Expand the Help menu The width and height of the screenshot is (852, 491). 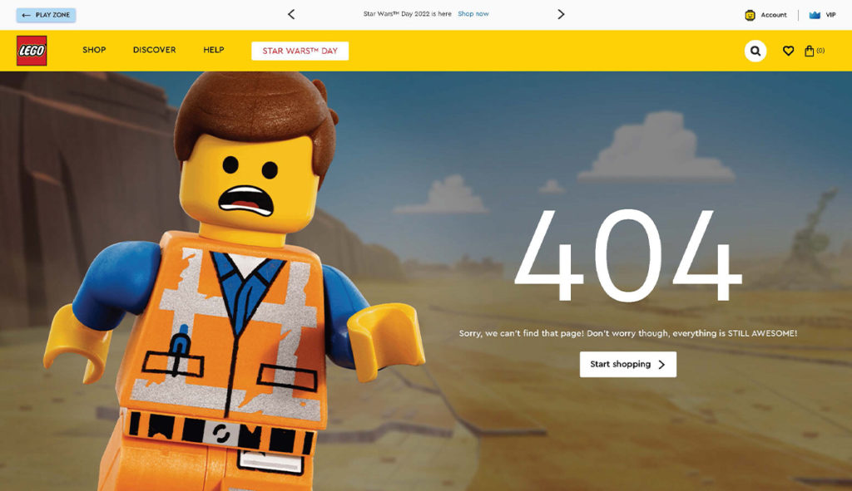pyautogui.click(x=214, y=50)
